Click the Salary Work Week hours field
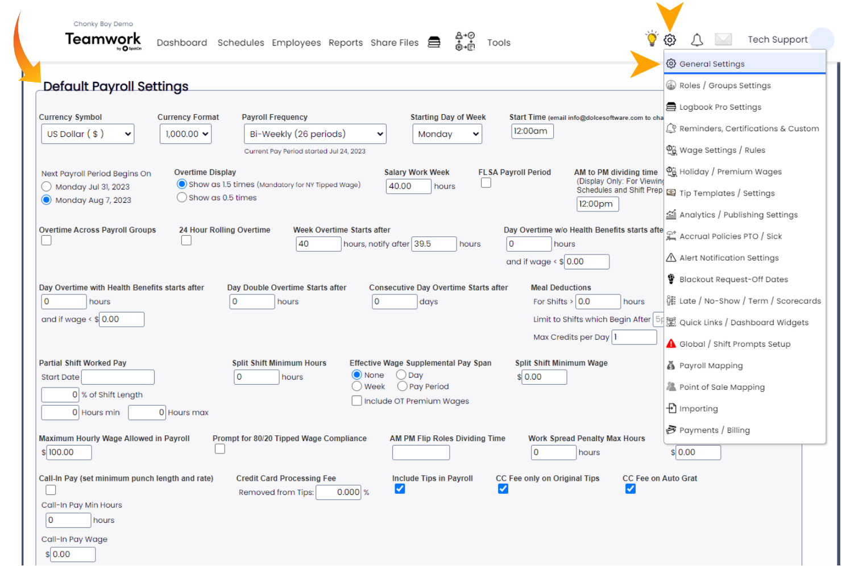842x566 pixels. pos(409,186)
